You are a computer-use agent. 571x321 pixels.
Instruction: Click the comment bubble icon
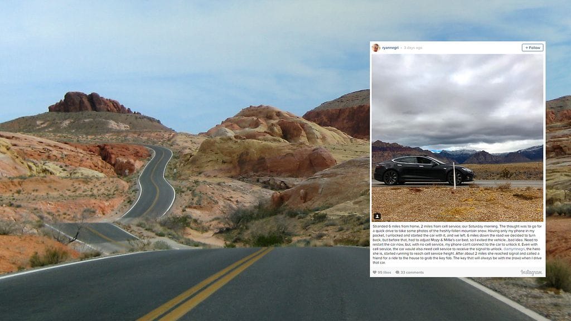click(397, 272)
